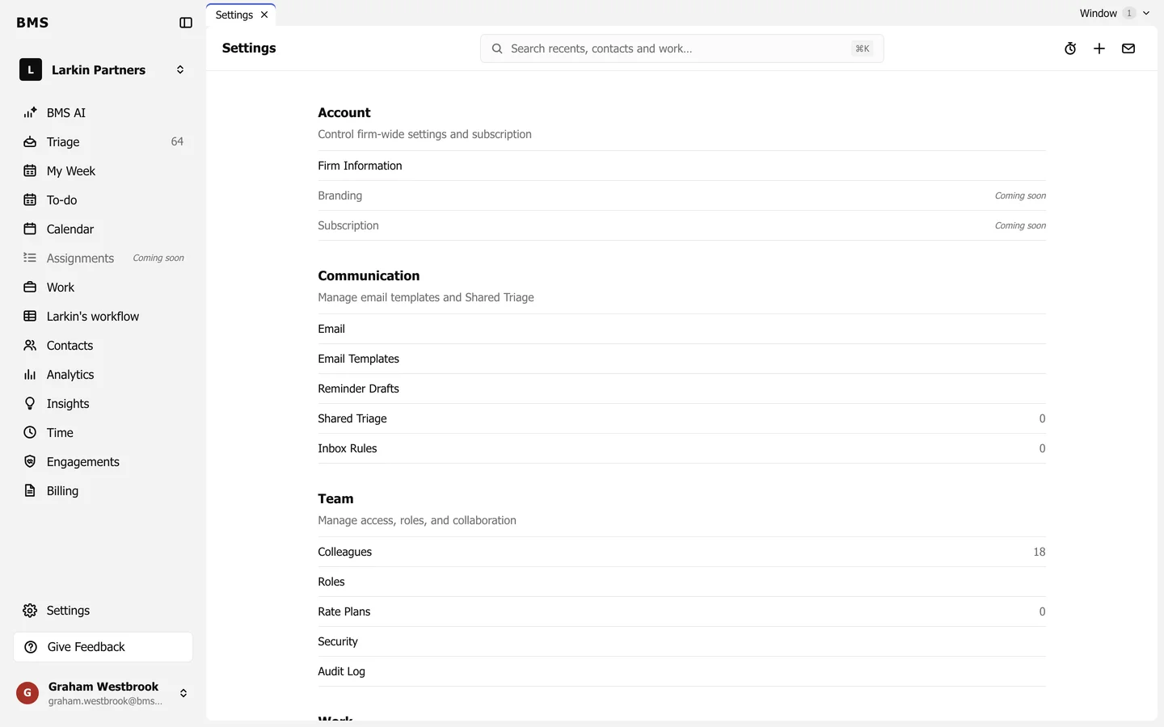
Task: Open Security settings row
Action: pyautogui.click(x=681, y=641)
